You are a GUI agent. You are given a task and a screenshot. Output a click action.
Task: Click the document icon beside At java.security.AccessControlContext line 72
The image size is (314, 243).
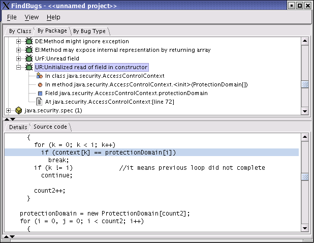39,102
